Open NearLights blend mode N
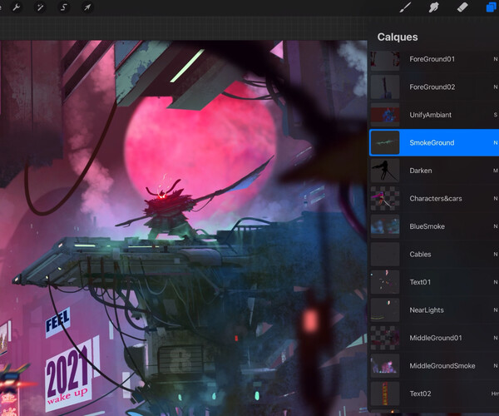 click(x=495, y=310)
